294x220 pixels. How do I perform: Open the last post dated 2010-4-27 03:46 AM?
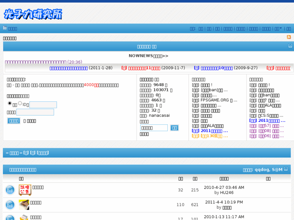[x=224, y=187]
